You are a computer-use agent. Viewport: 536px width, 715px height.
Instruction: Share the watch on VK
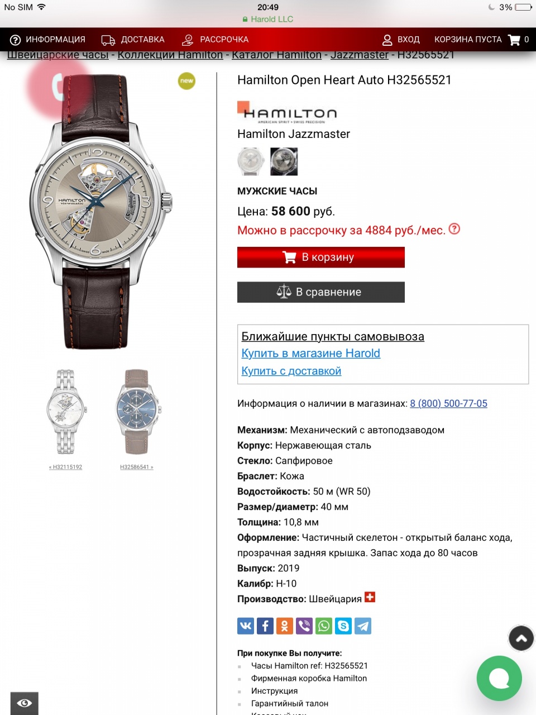coord(246,626)
